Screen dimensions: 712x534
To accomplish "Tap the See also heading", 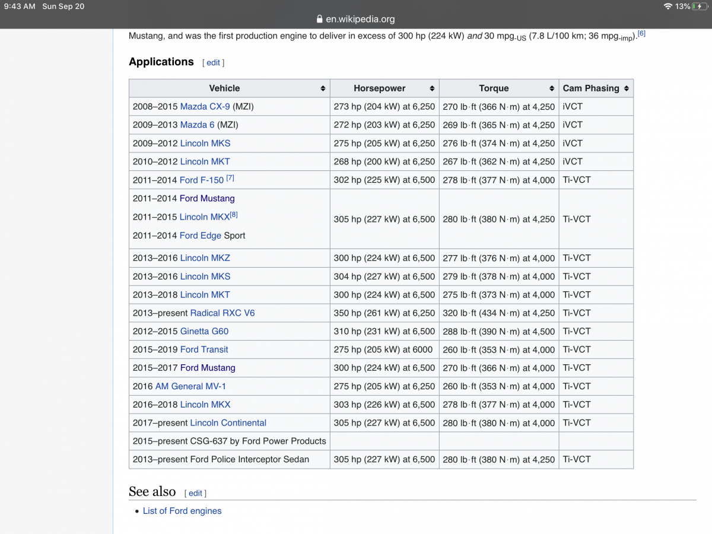I will pos(152,492).
